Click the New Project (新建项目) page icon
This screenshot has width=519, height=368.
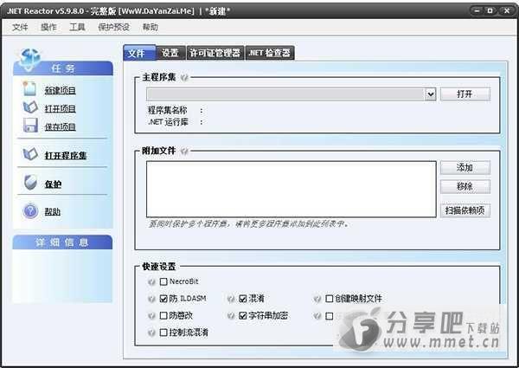29,88
